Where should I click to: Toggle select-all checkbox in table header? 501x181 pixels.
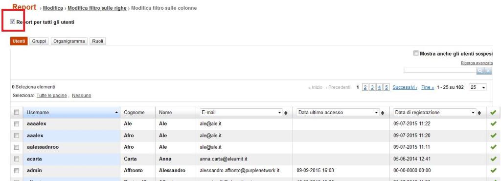pyautogui.click(x=17, y=112)
